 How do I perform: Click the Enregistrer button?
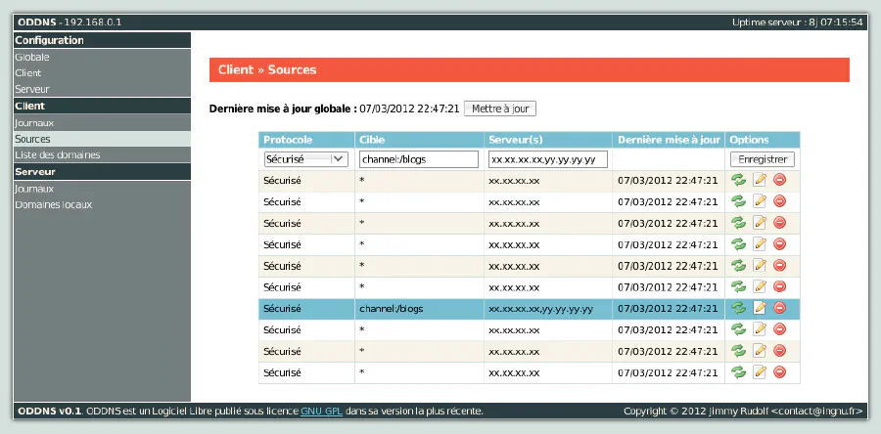pos(762,158)
